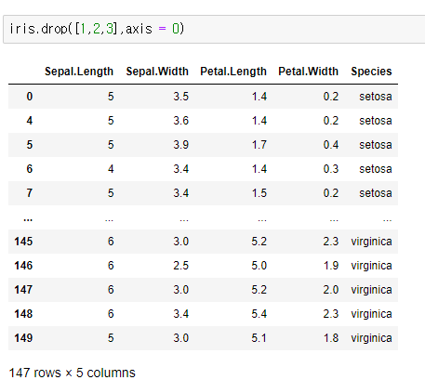Click row index 4
Viewport: 425px width, 380px height.
(30, 121)
